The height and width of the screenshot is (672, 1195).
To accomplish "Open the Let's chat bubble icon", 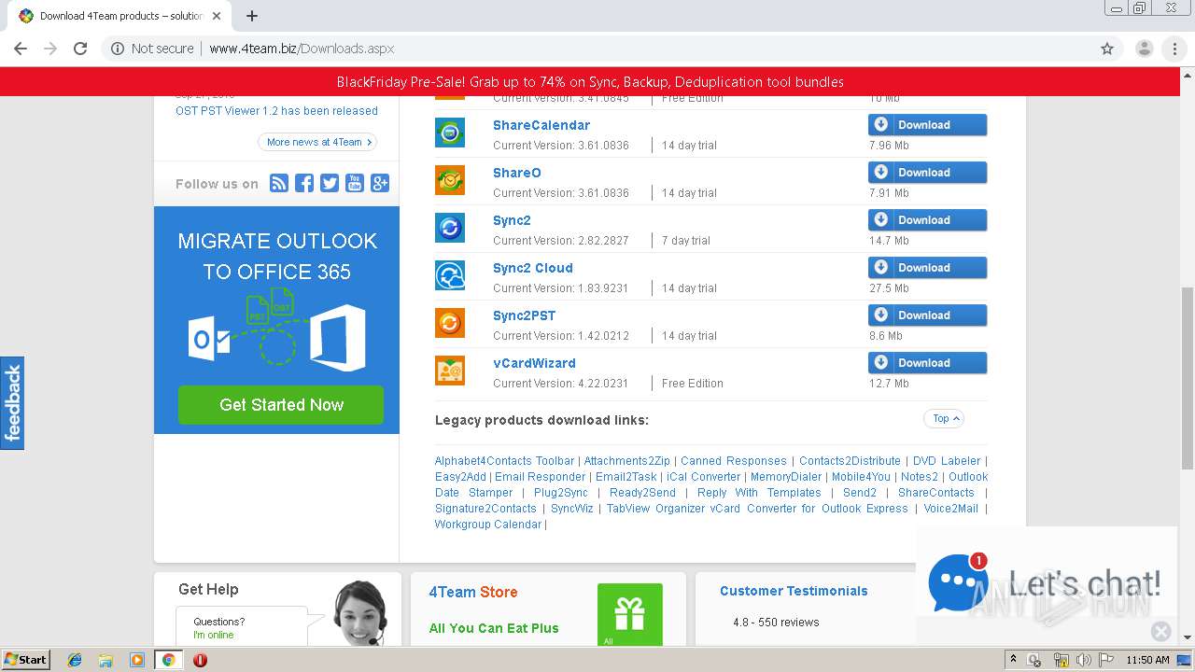I will pos(958,581).
